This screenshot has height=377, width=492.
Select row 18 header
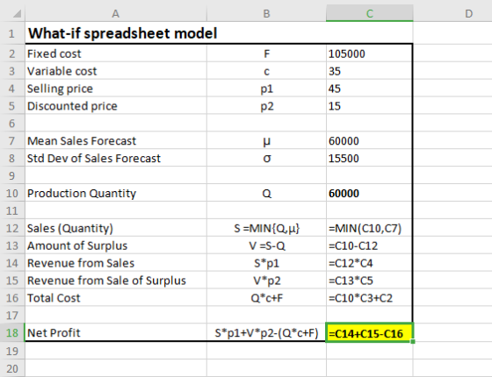(x=12, y=332)
